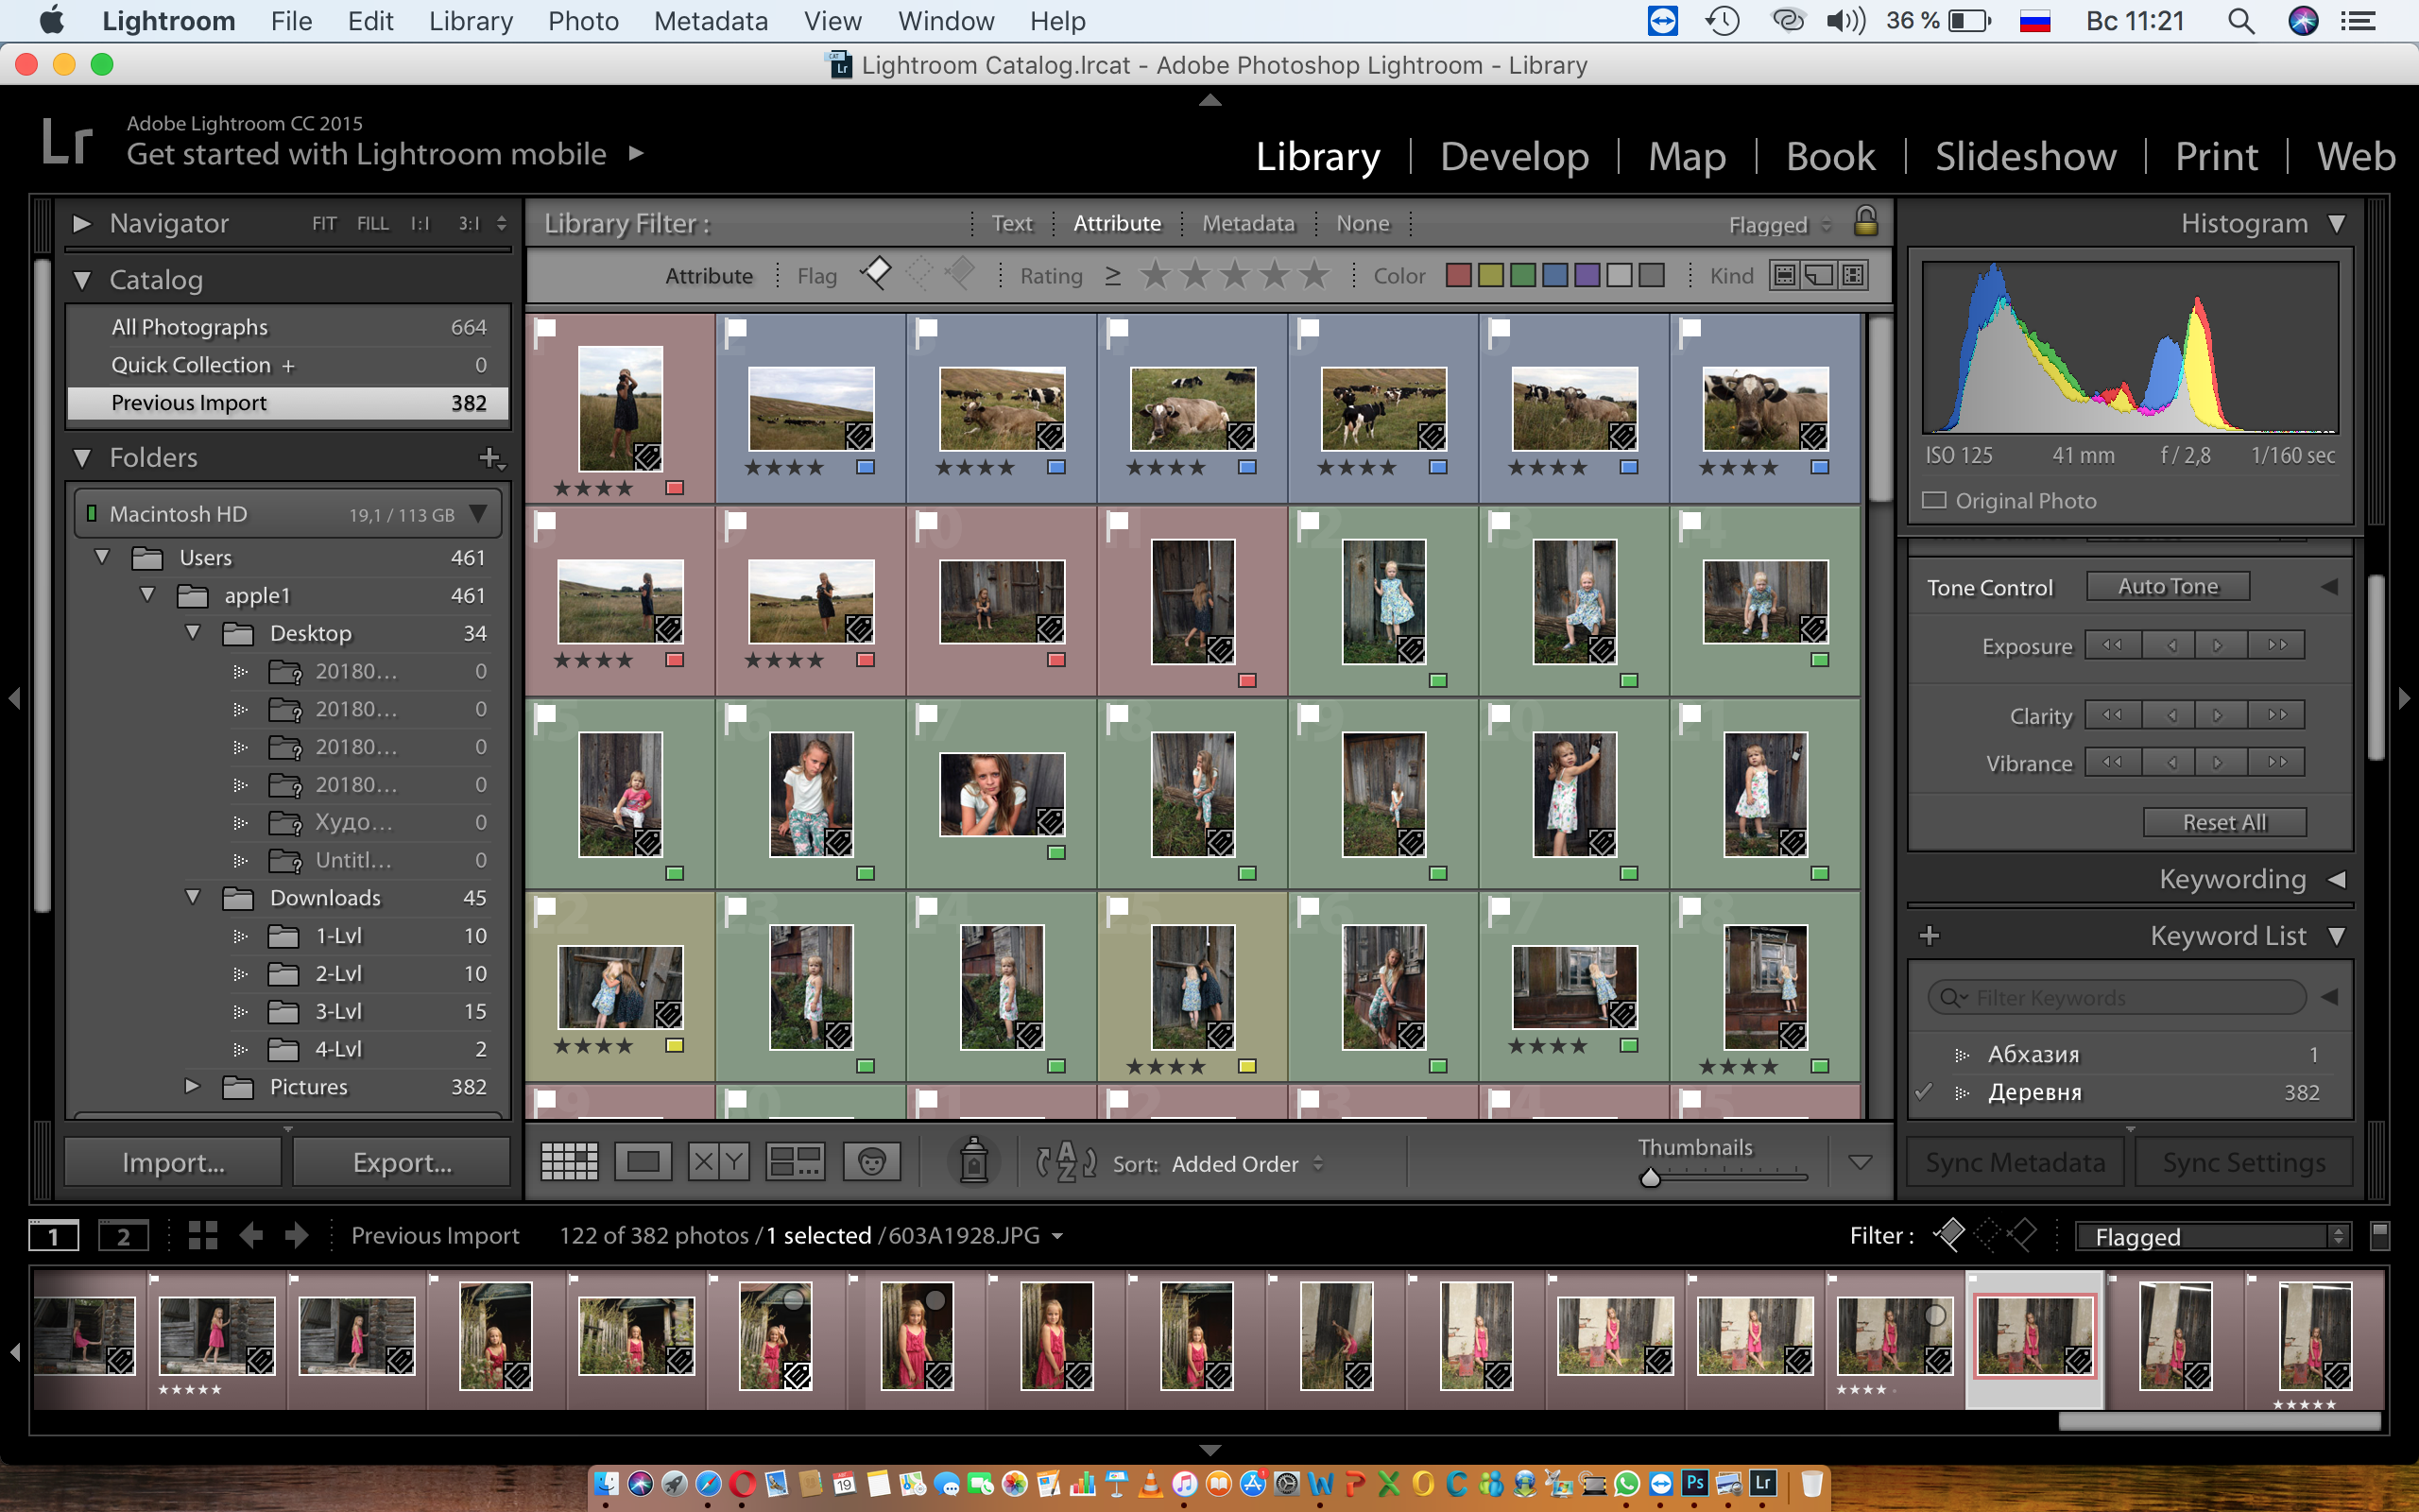The width and height of the screenshot is (2419, 1512).
Task: Toggle secondary display button 2
Action: [123, 1236]
